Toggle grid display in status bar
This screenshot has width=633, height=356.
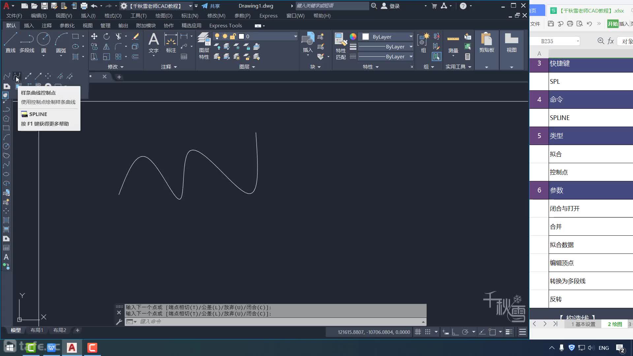pyautogui.click(x=418, y=332)
